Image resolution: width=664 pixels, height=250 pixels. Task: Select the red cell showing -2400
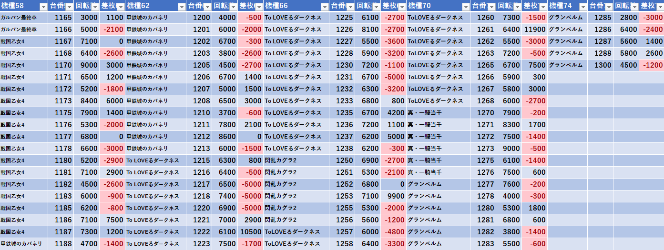pyautogui.click(x=652, y=30)
